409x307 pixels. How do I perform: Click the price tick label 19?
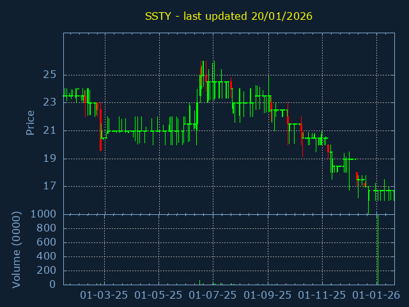tap(50, 159)
